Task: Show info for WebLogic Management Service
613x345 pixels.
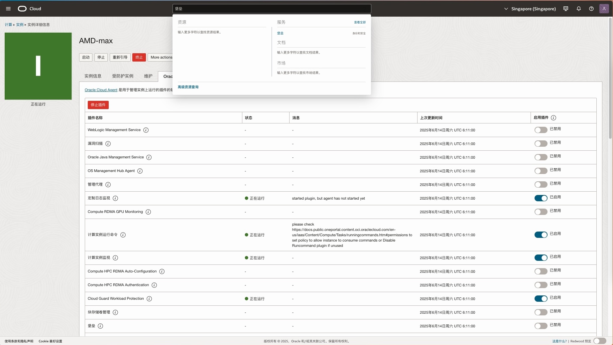Action: [146, 130]
